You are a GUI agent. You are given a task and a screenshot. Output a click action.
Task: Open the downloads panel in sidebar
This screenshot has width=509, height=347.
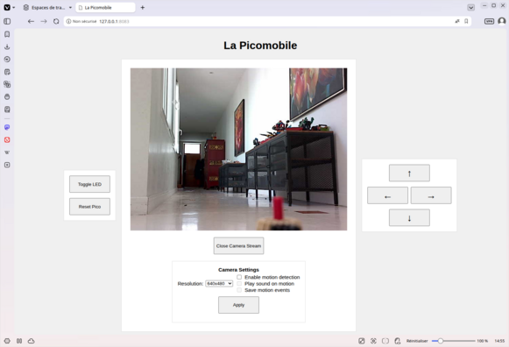pos(7,46)
